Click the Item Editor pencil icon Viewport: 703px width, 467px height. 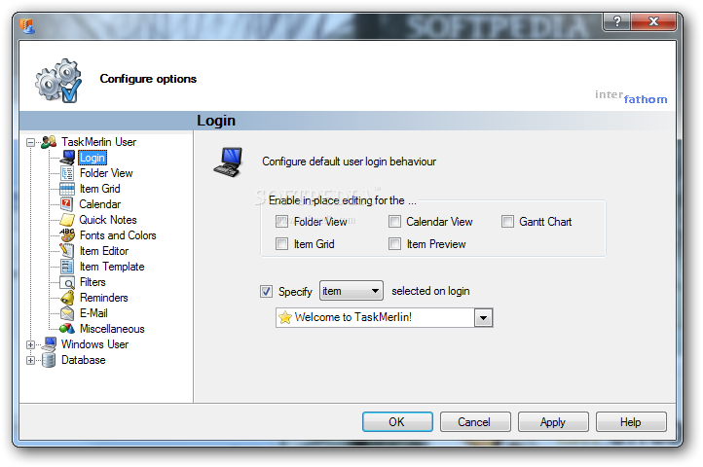pyautogui.click(x=67, y=251)
